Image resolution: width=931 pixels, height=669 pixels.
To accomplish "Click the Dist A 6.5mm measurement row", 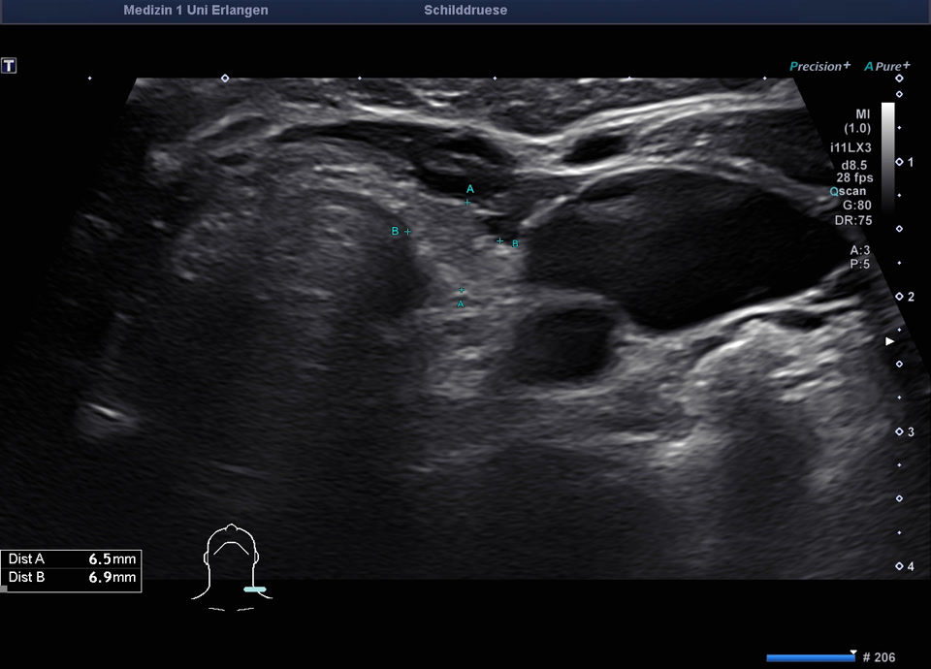I will pyautogui.click(x=72, y=559).
